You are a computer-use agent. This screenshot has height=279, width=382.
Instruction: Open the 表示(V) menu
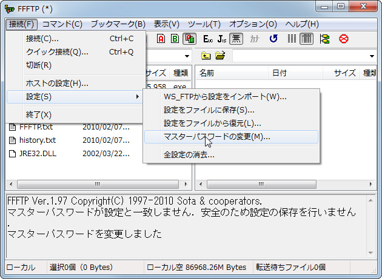point(166,24)
